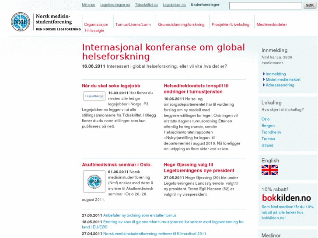
Task: Click the SØK search button
Action: (310, 5)
